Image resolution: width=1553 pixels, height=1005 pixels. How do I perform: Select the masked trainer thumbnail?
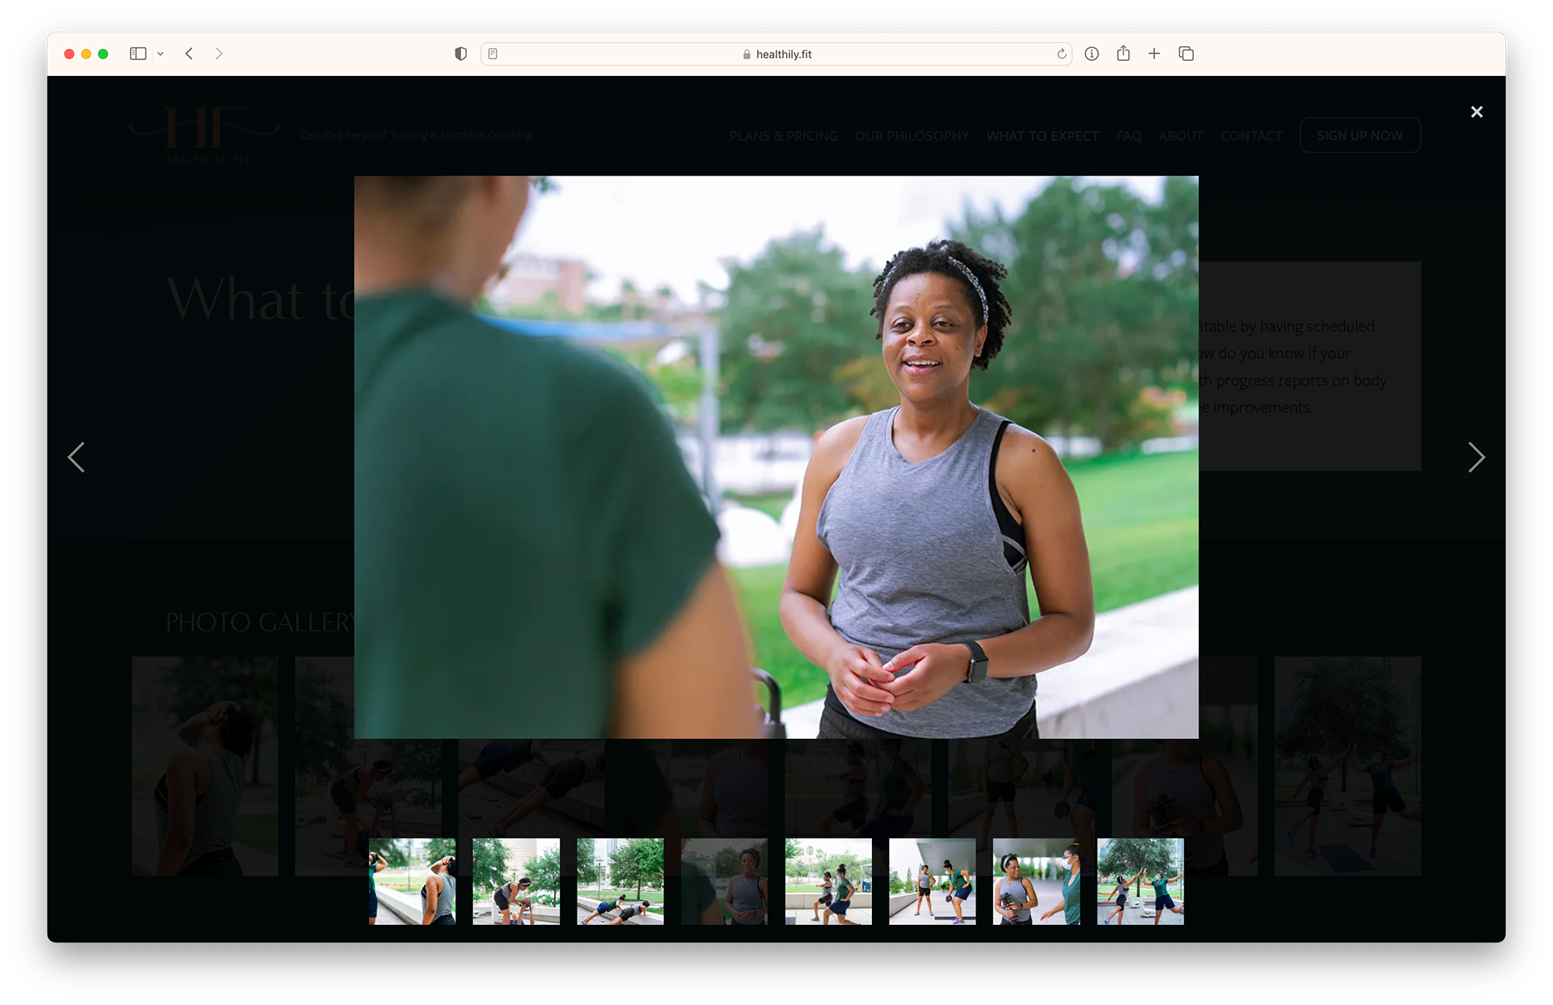pyautogui.click(x=1036, y=881)
